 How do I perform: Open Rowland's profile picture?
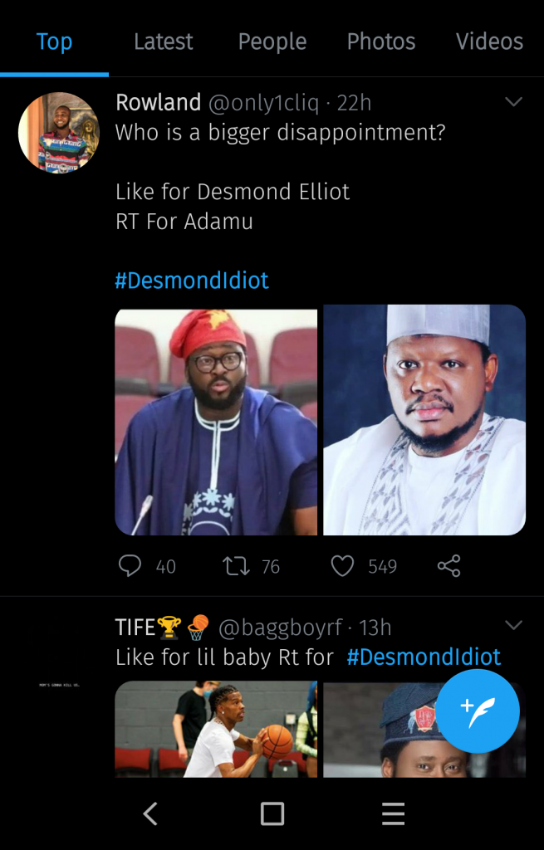click(x=59, y=133)
